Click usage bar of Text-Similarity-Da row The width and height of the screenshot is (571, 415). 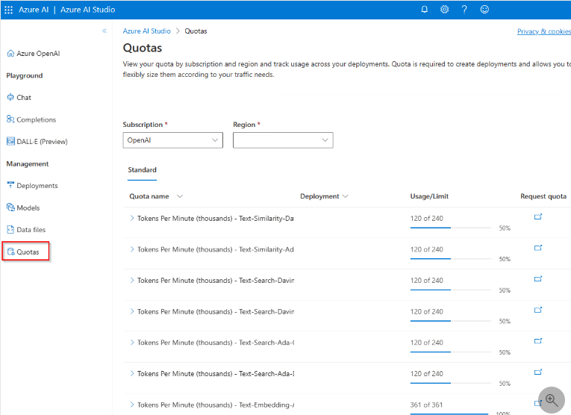click(451, 228)
